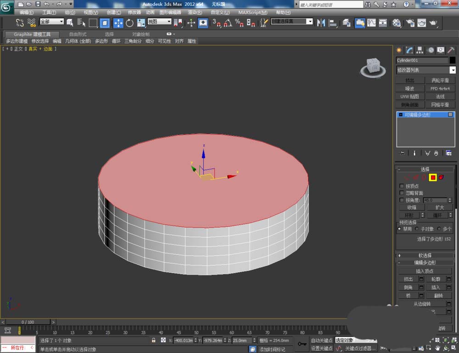This screenshot has height=353, width=459.
Task: Switch to the Create panel icon
Action: [399, 50]
